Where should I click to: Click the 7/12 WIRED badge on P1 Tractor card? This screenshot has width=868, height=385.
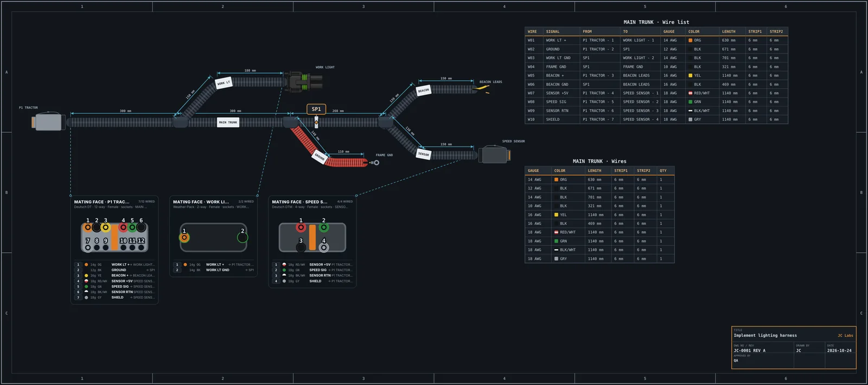pos(146,202)
